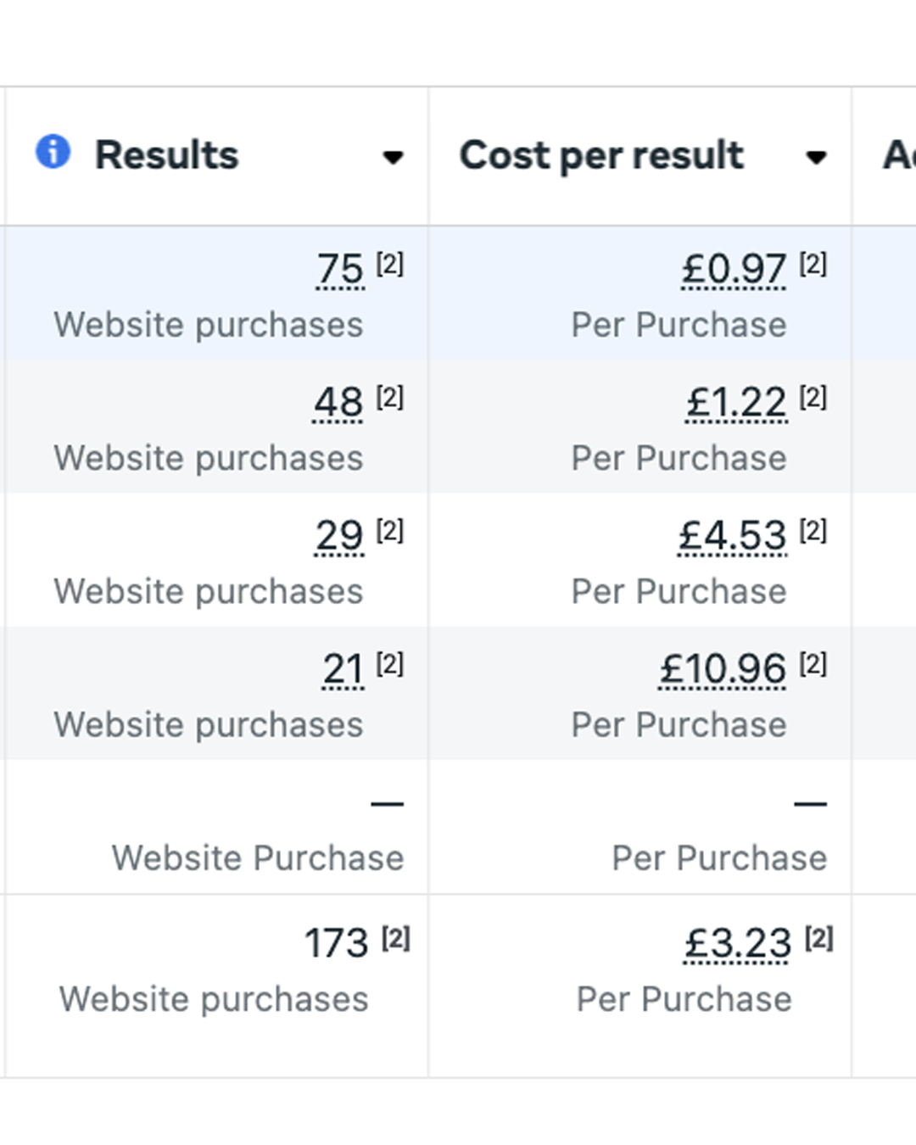This screenshot has width=916, height=1145.
Task: Click the Results column header
Action: (x=167, y=155)
